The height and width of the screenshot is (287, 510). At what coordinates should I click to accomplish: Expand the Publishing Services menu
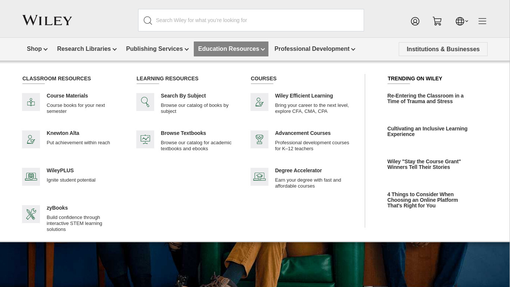tap(157, 49)
